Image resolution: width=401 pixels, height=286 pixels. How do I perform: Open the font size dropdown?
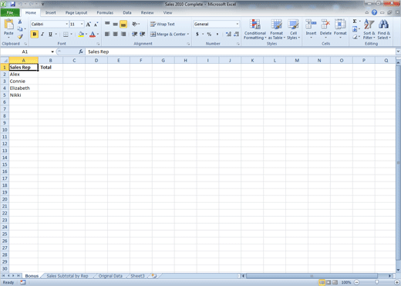pos(82,24)
